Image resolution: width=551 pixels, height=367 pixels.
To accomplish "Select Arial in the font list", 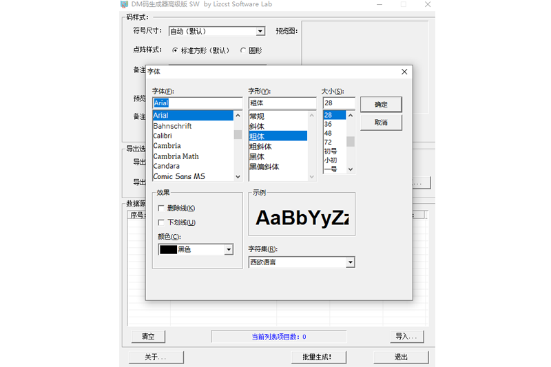I will pyautogui.click(x=193, y=115).
